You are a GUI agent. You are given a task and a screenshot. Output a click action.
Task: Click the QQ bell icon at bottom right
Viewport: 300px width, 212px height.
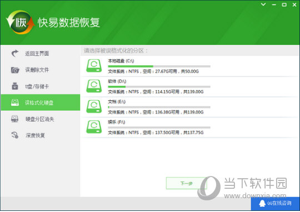click(262, 204)
